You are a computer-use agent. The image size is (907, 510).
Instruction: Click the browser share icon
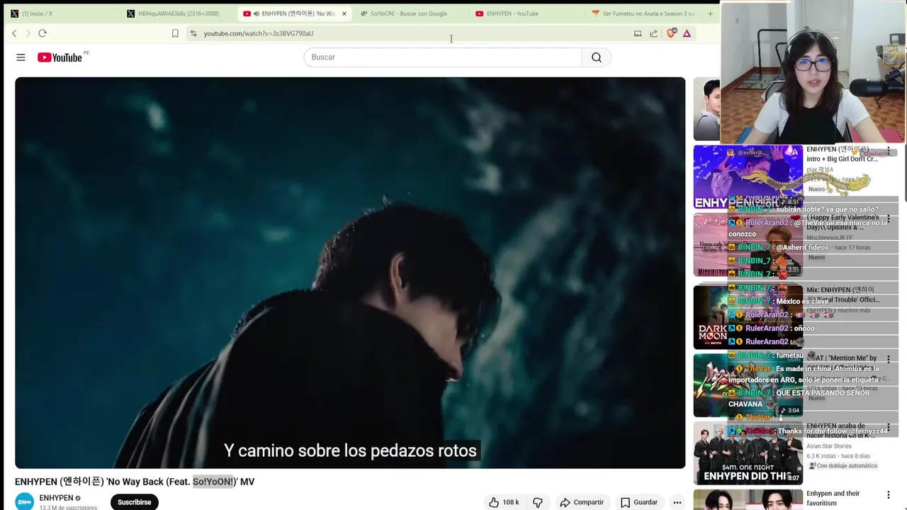click(653, 33)
